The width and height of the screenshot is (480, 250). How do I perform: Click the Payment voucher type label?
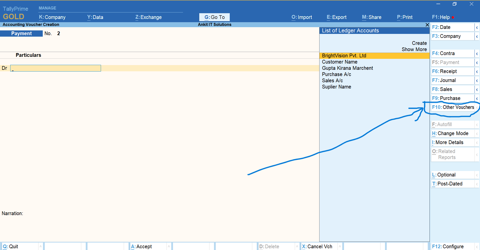click(21, 33)
